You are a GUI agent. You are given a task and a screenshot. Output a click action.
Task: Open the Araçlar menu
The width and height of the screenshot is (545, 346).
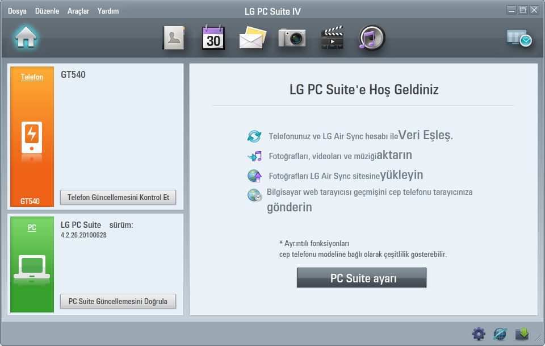[78, 11]
